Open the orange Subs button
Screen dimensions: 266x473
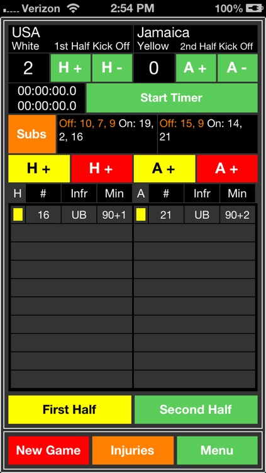(32, 134)
